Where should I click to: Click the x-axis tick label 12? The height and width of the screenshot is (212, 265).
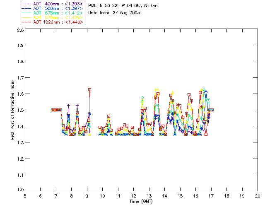(x=133, y=196)
